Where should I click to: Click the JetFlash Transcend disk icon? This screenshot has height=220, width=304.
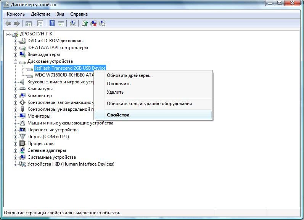coord(30,69)
